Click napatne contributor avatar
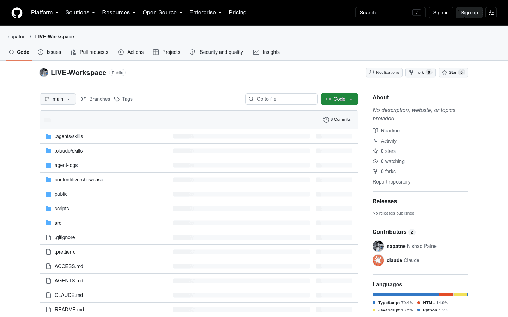The height and width of the screenshot is (317, 508). coord(378,246)
